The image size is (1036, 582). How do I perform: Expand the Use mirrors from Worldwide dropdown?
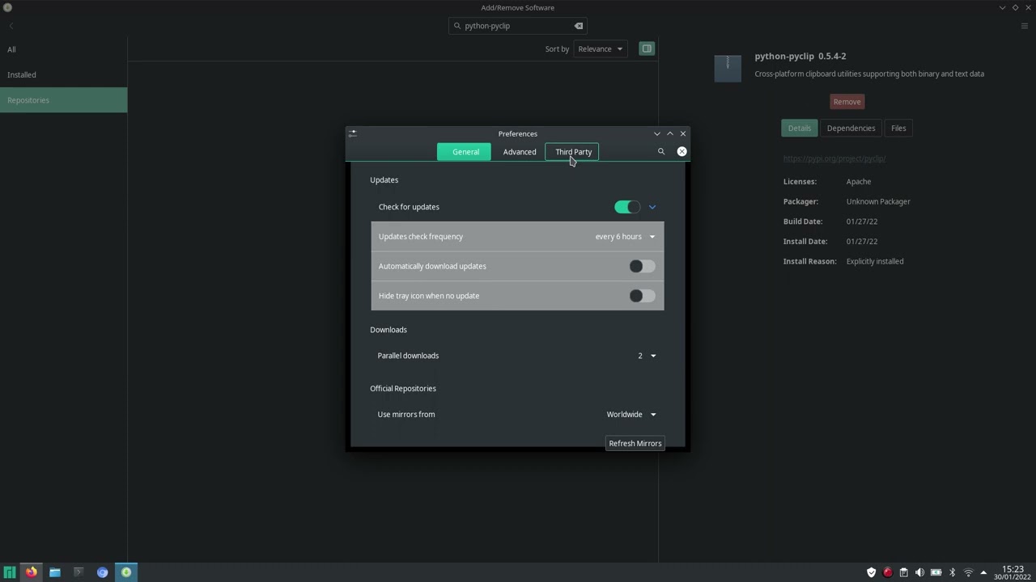pos(631,415)
